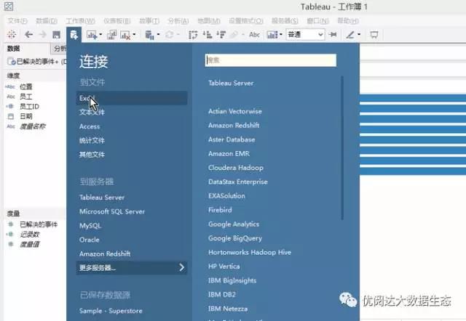Select Amazon EMR in server list
466x321 pixels.
tap(229, 153)
